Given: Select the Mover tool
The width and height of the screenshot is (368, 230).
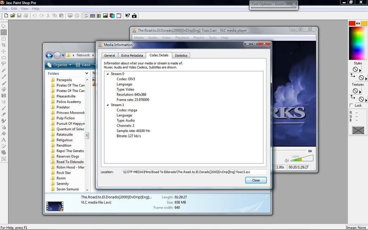Looking at the screenshot, I should 4,51.
